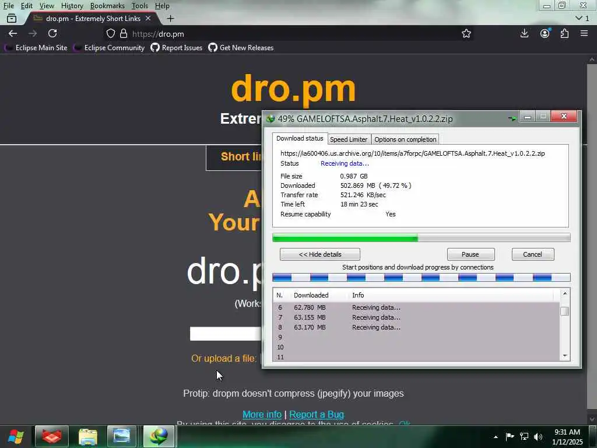Open the volume speaker icon
Screen dimensions: 597x448
pyautogui.click(x=538, y=436)
